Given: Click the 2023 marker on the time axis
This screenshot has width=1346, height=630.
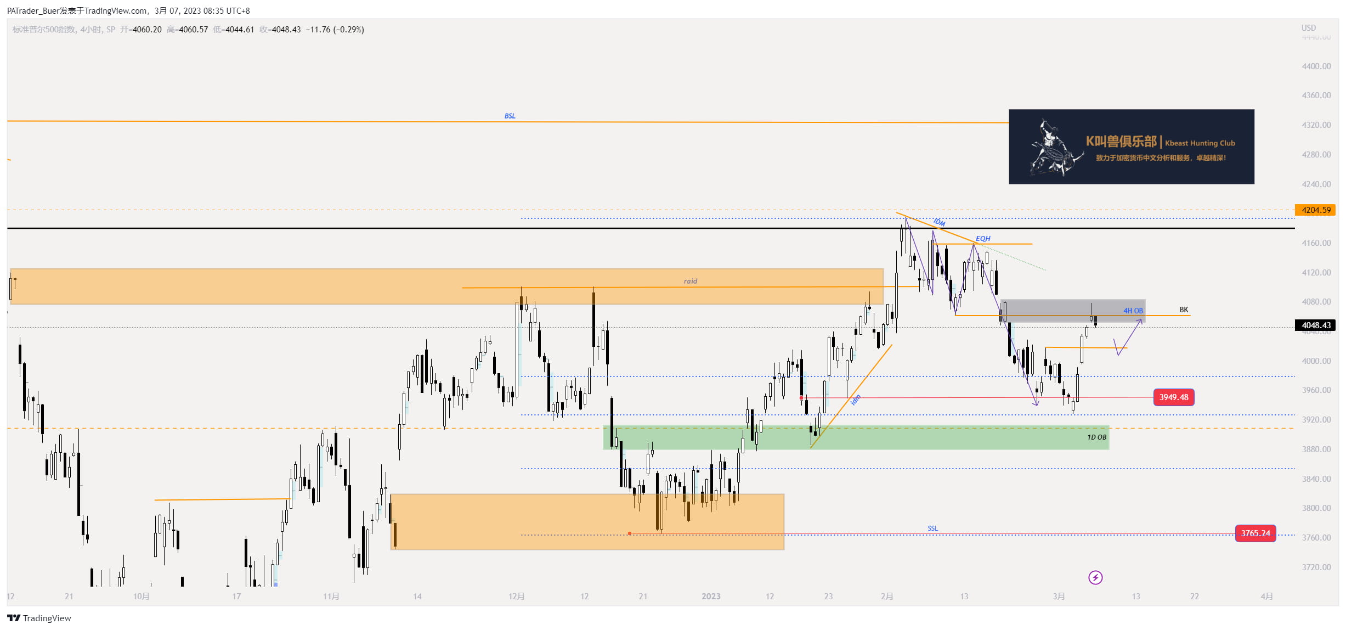Looking at the screenshot, I should click(x=710, y=596).
